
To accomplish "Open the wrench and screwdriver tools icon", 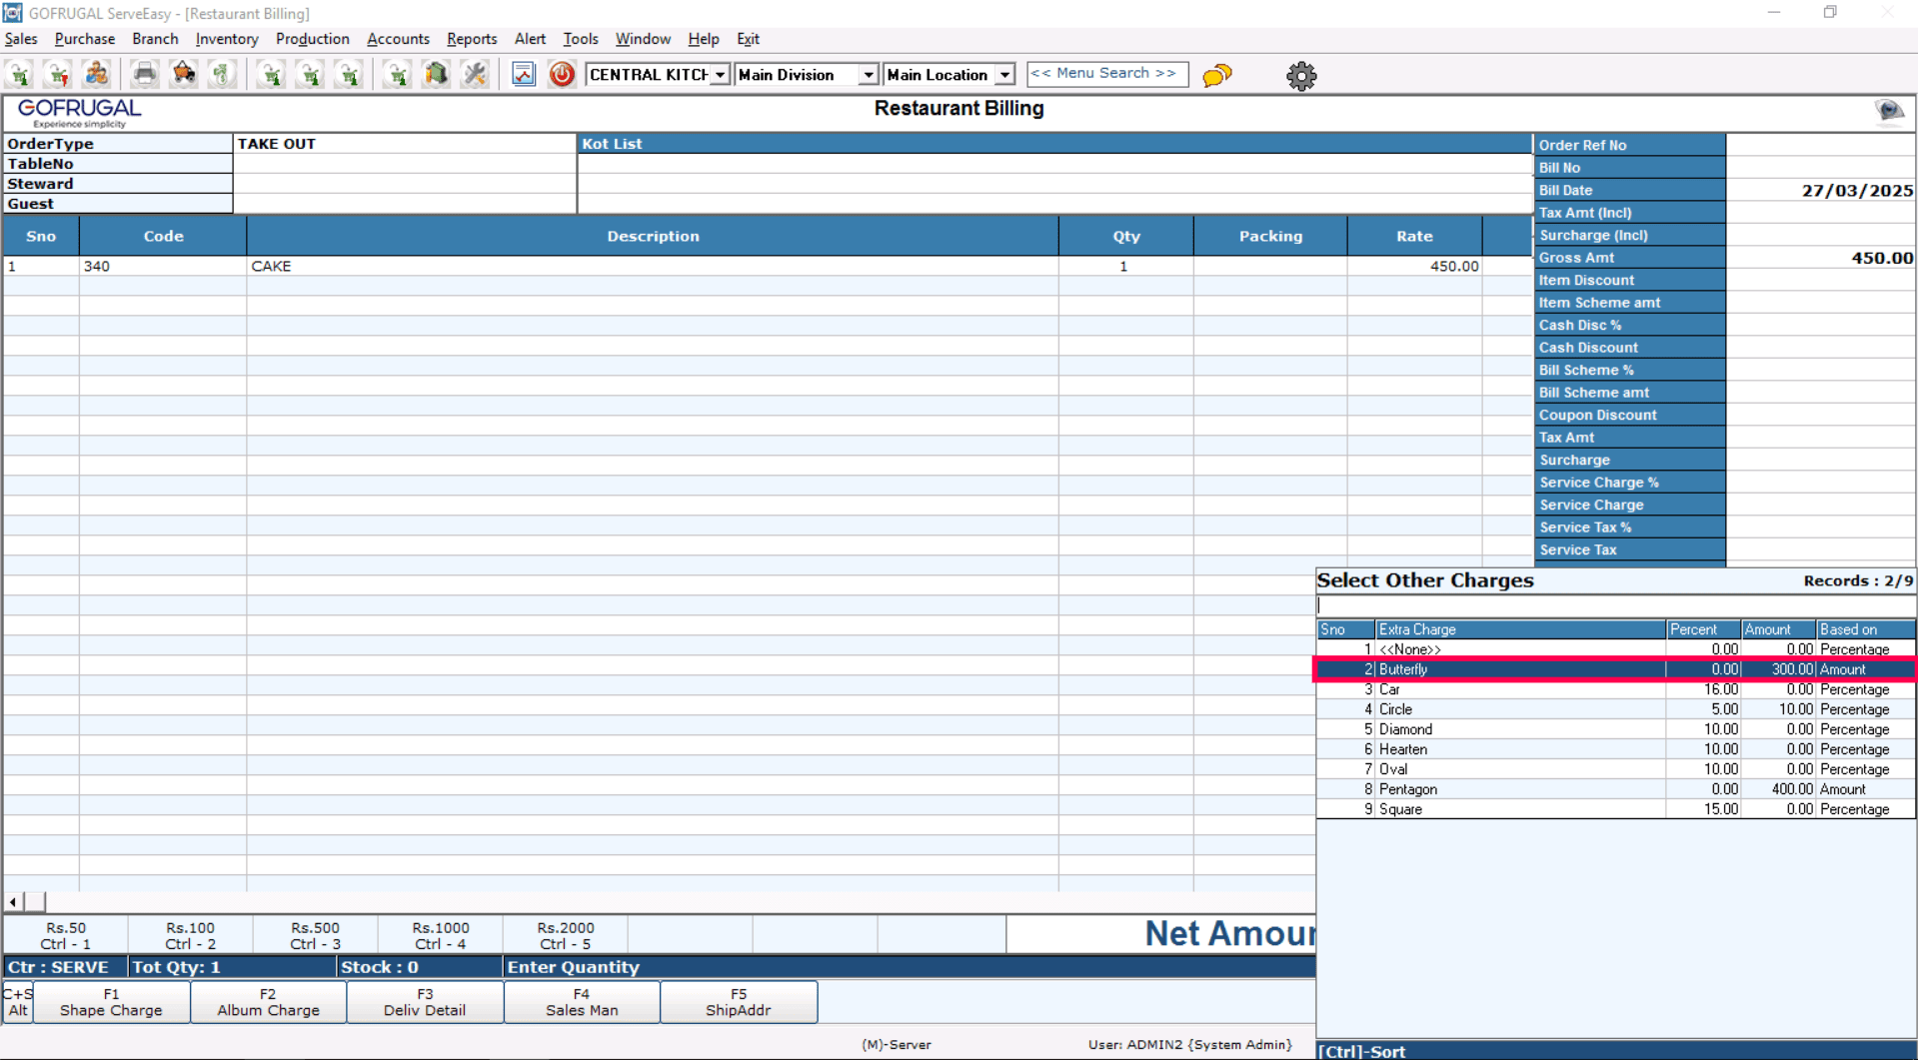I will point(475,75).
